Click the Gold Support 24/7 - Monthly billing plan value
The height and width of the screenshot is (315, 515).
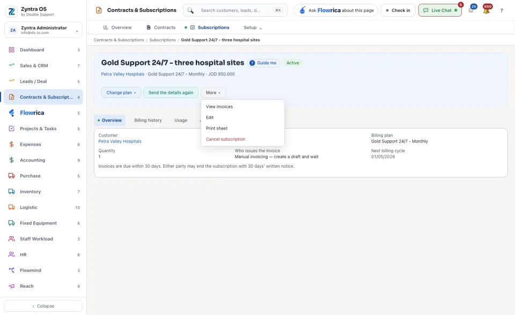click(x=399, y=141)
